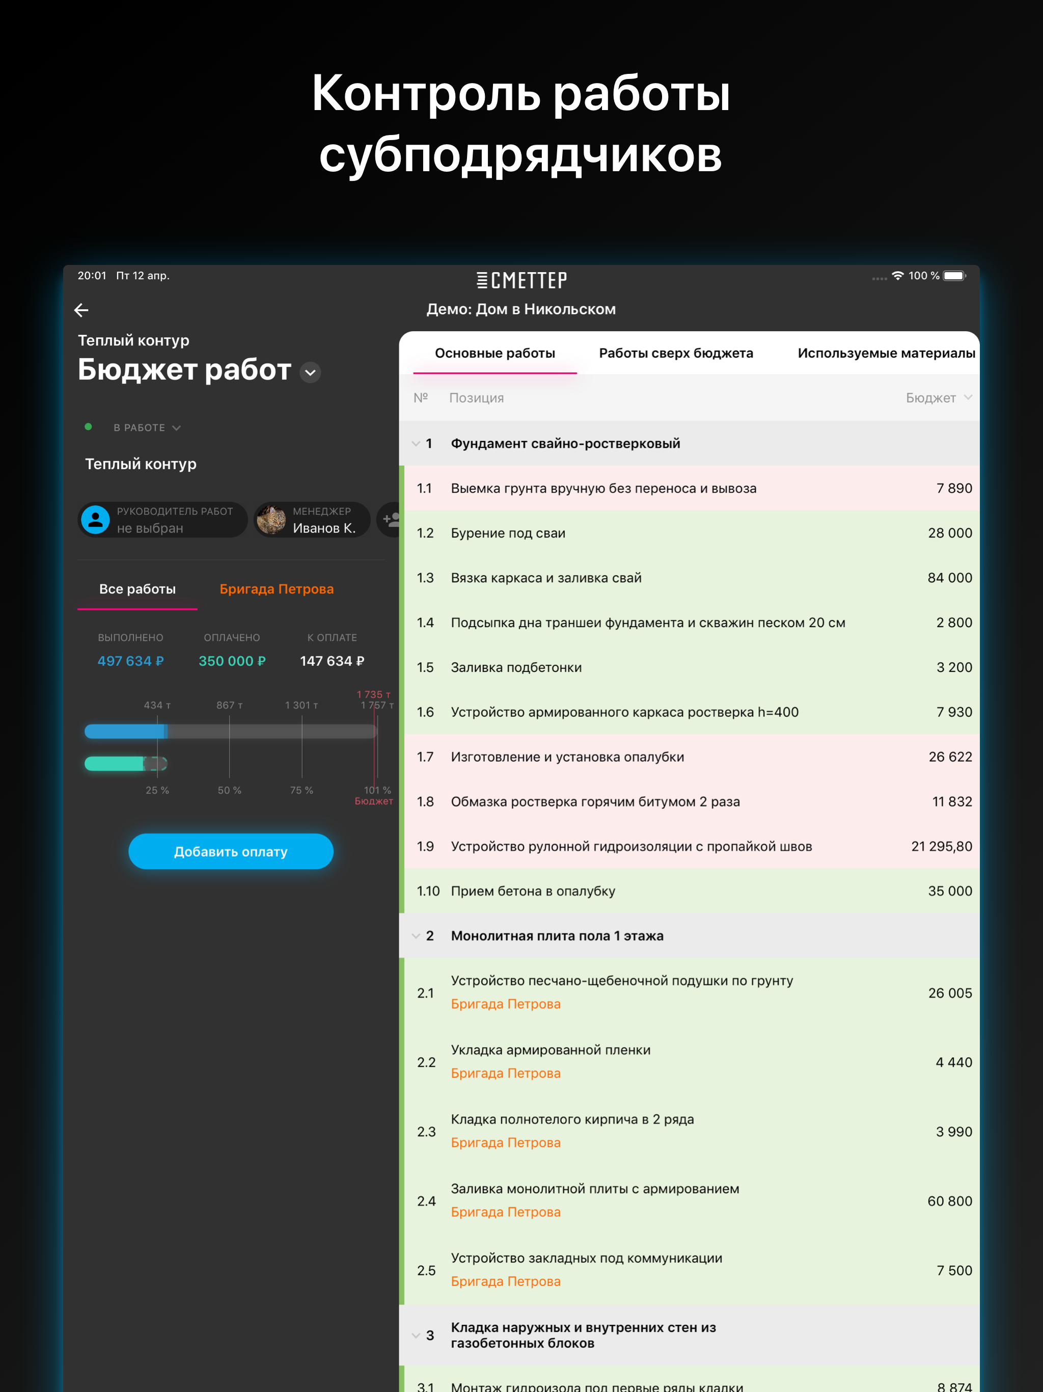
Task: Select row 1.7 Изготовление и установка опалубки
Action: 689,757
